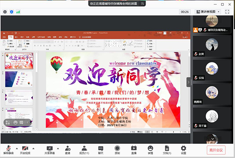Open the speaker view (演讲者视图) dropdown
This screenshot has height=158, width=235.
208,12
